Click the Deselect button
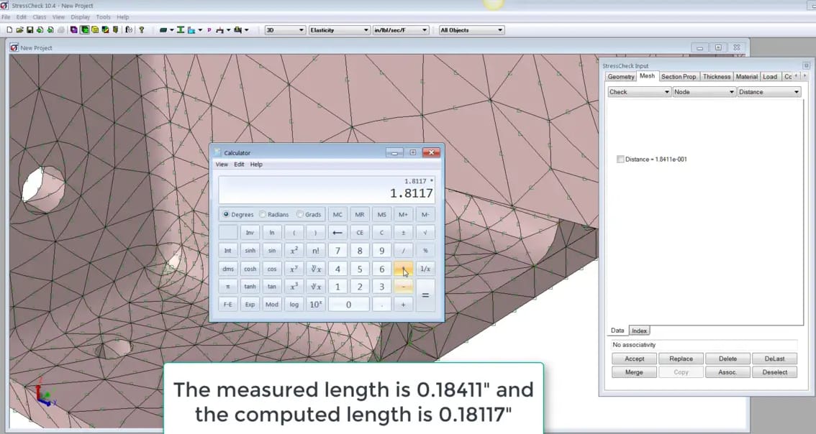The height and width of the screenshot is (434, 816). click(775, 372)
